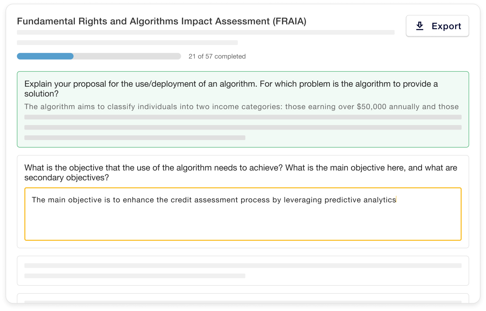
Task: Click the blue filled progress bar section
Action: [45, 56]
